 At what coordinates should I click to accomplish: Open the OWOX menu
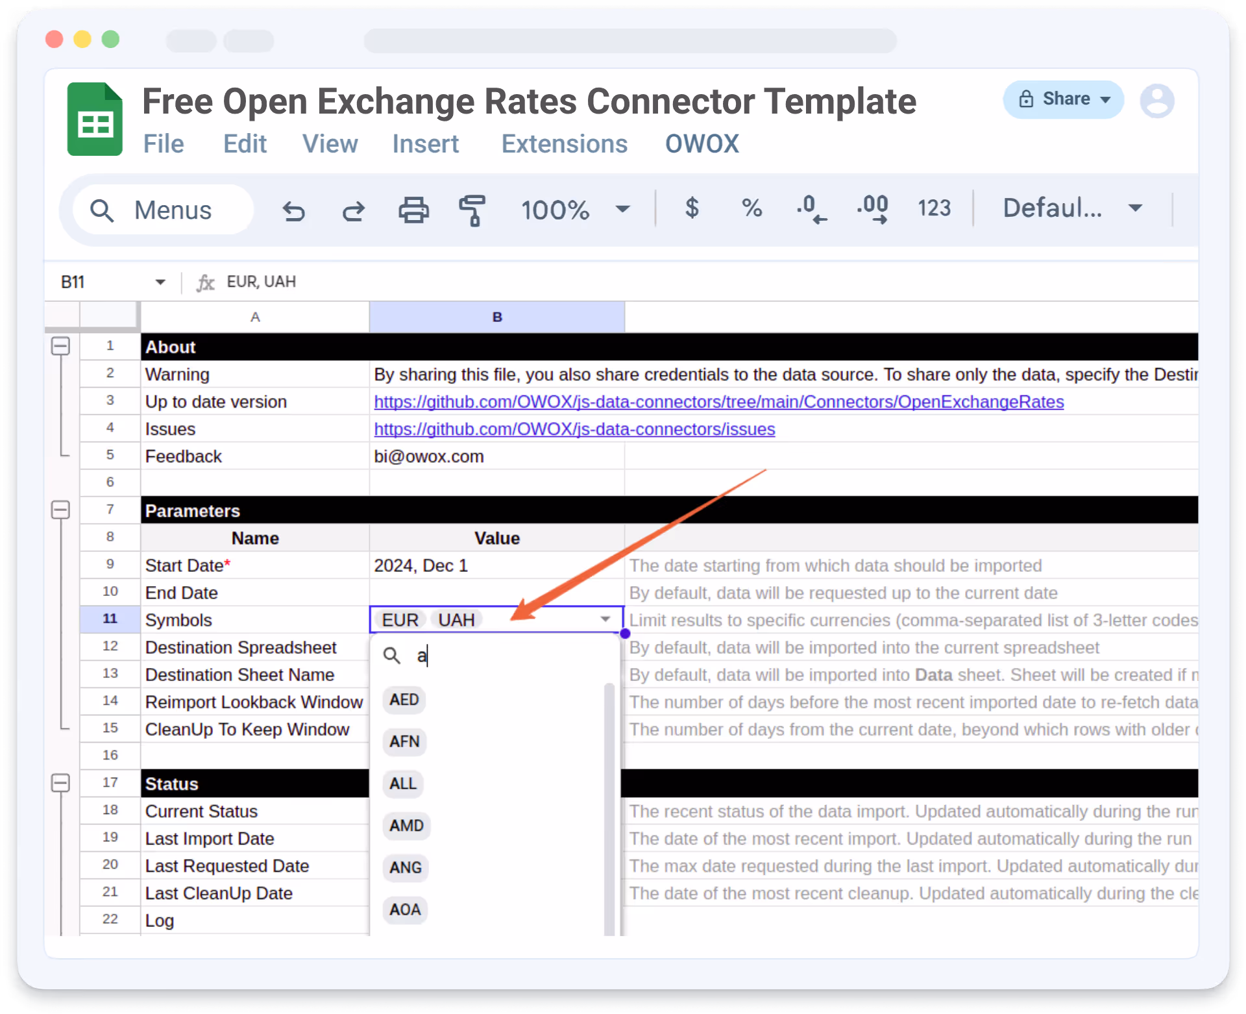point(702,144)
